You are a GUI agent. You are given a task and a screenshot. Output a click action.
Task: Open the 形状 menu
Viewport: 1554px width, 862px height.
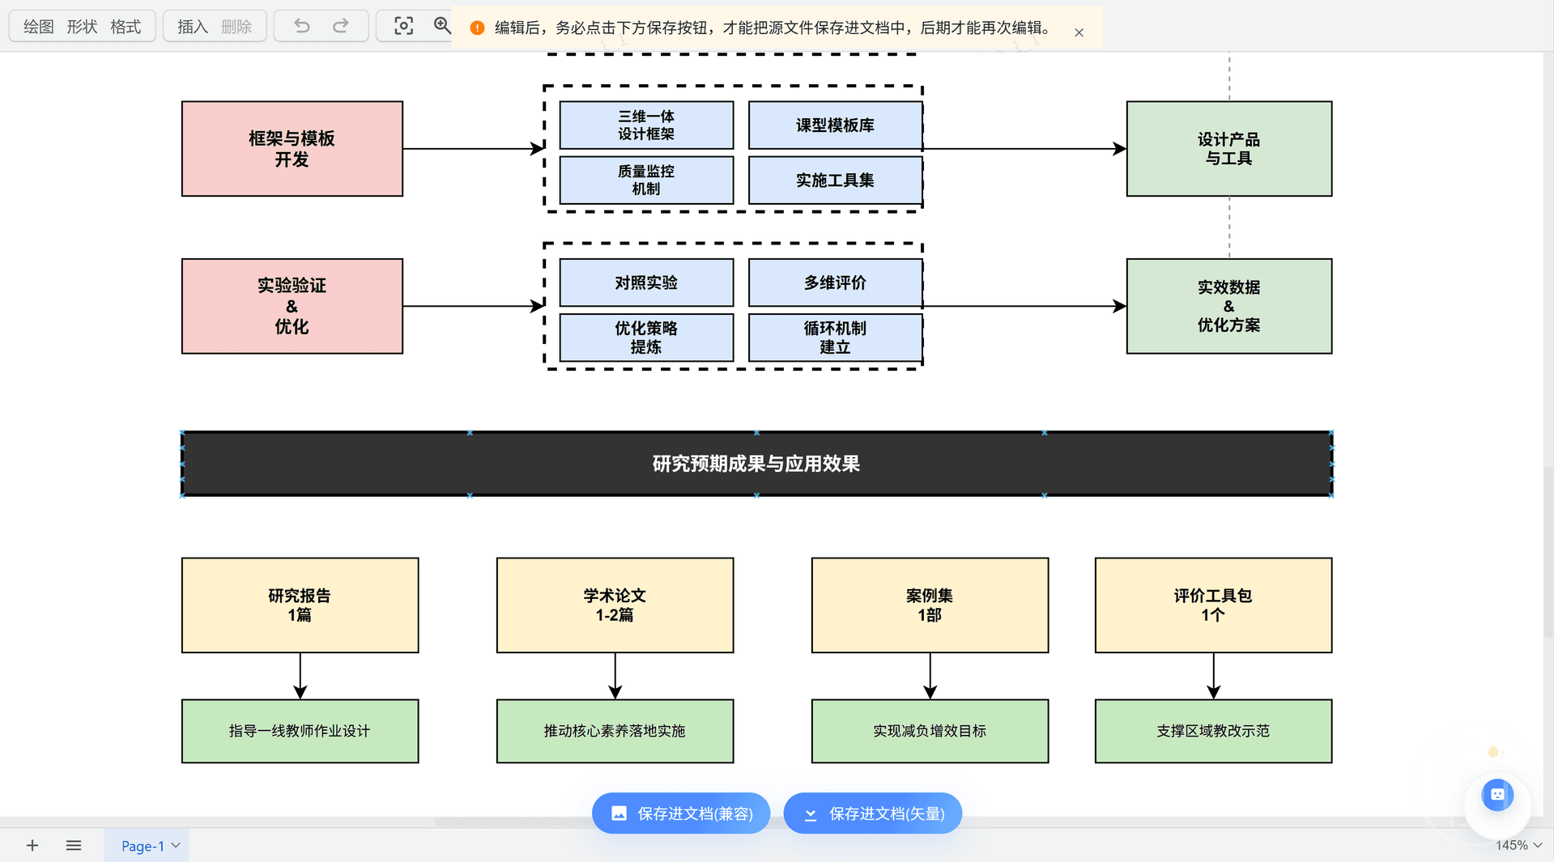82,27
